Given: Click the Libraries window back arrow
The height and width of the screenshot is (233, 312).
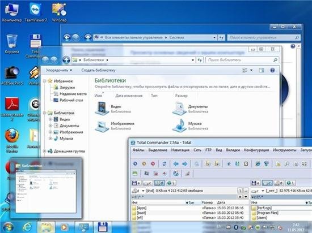Looking at the screenshot, I should [x=45, y=60].
